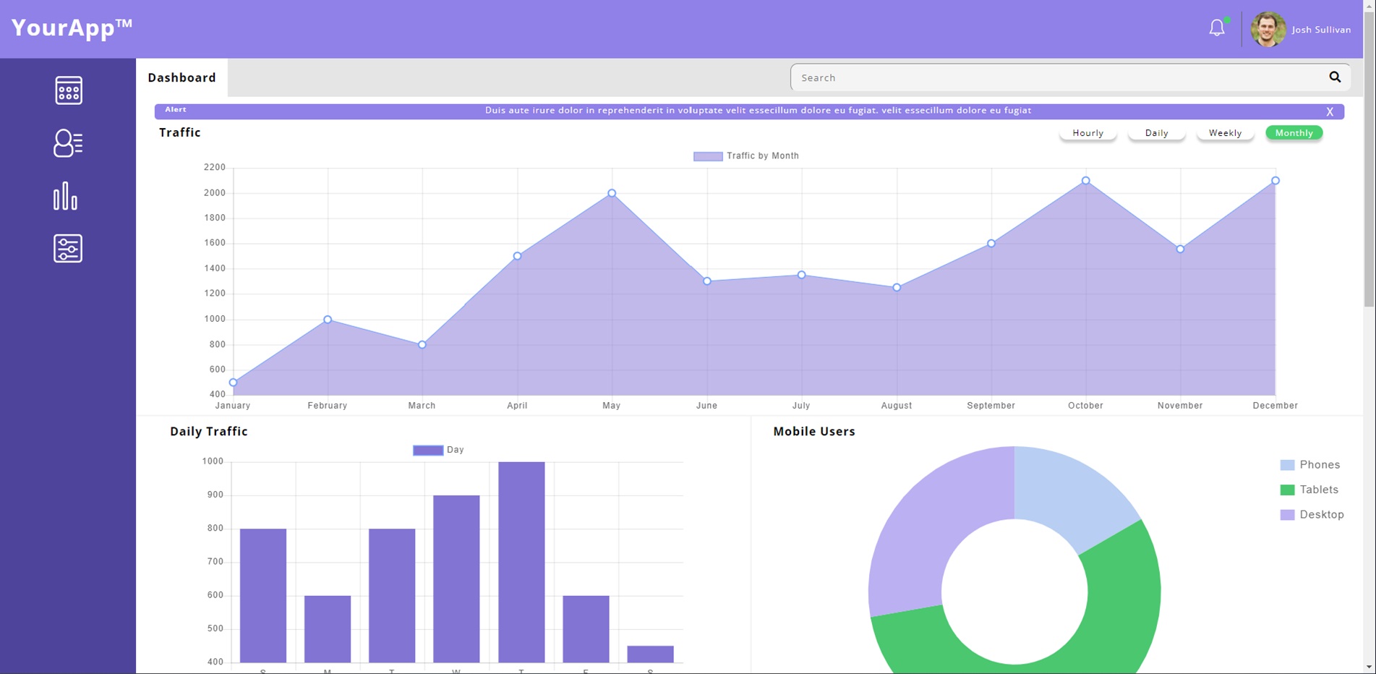Click Josh Sullivan's profile avatar
Image resolution: width=1376 pixels, height=674 pixels.
coord(1268,30)
